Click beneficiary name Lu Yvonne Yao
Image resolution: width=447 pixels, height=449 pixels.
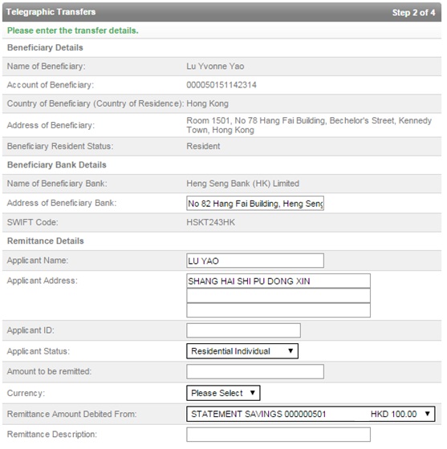click(215, 67)
